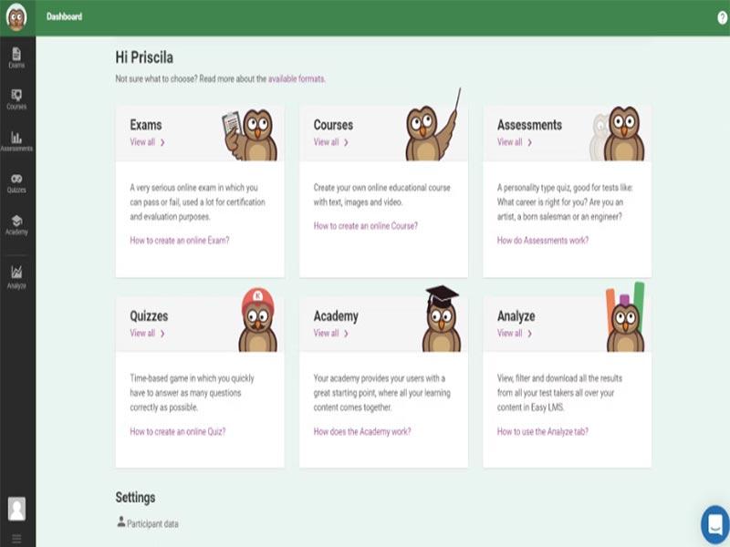Click the chevron next to Academy View all
The height and width of the screenshot is (547, 730).
point(346,334)
